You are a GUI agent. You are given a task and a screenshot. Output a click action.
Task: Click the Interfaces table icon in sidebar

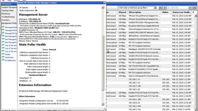[x=3, y=57]
